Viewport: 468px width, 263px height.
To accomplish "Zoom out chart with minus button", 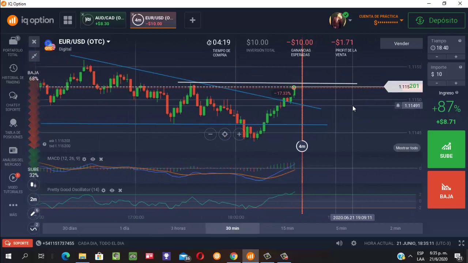I will 210,134.
